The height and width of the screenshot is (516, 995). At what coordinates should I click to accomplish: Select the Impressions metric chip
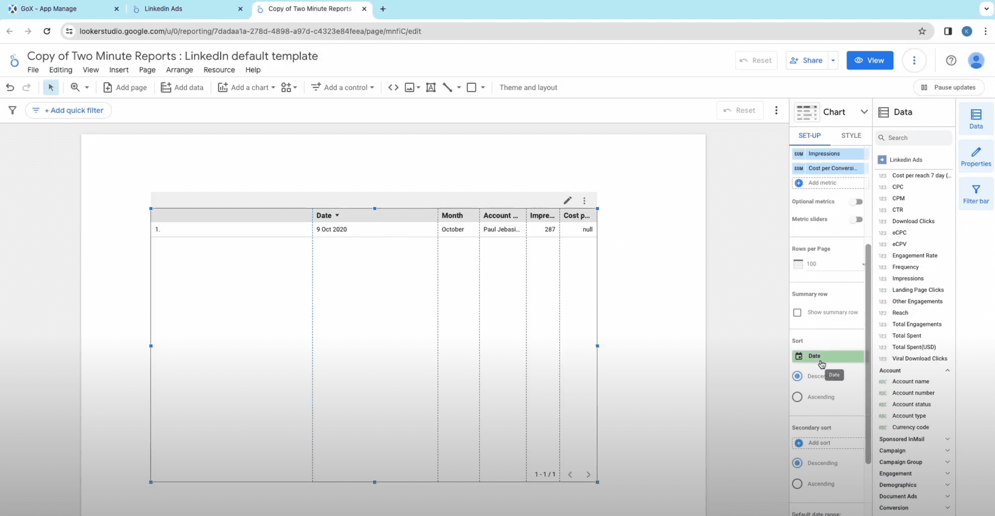tap(828, 154)
